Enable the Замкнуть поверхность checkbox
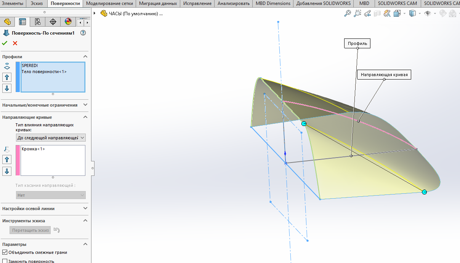The height and width of the screenshot is (263, 460). point(5,261)
